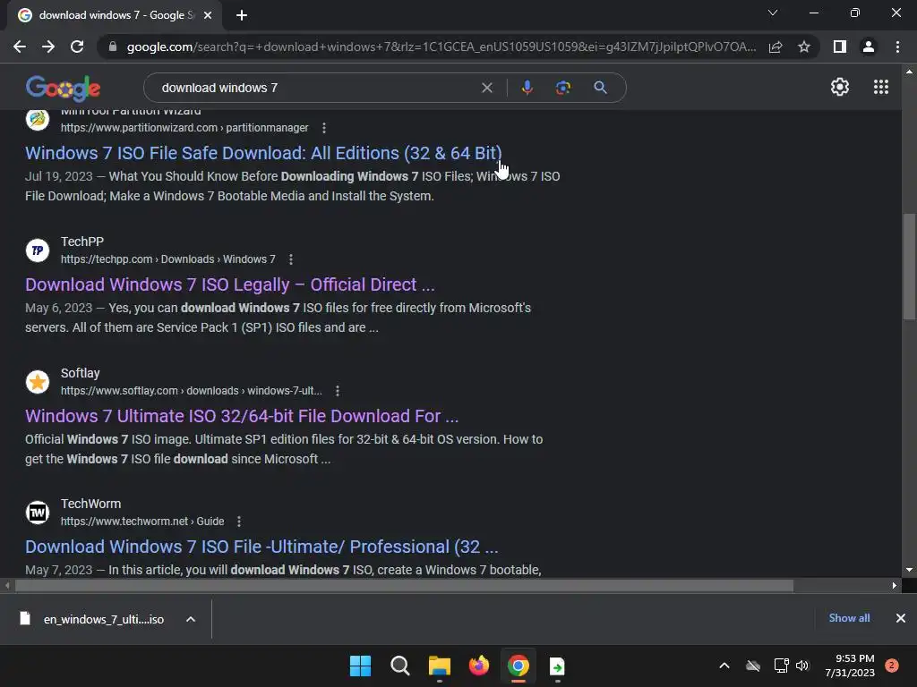The image size is (917, 687).
Task: Click the TechWorm site favicon
Action: [38, 513]
